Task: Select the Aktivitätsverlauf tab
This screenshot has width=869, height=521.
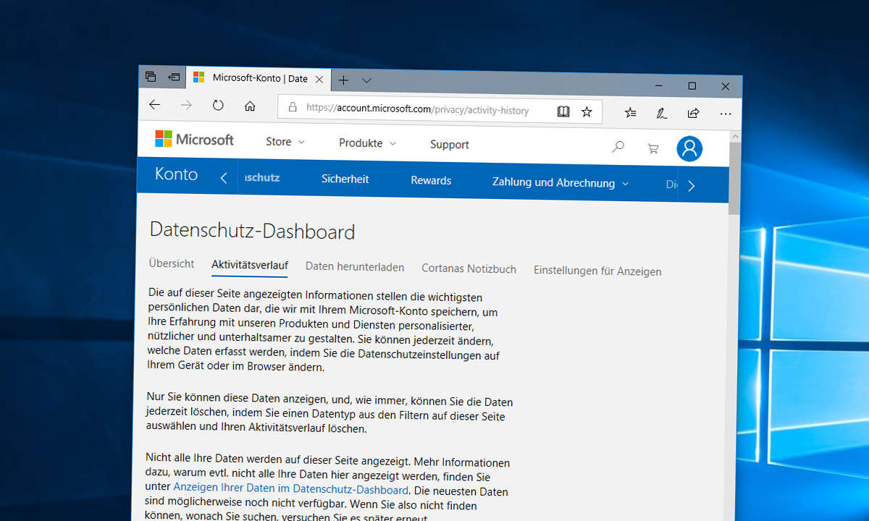Action: (250, 265)
